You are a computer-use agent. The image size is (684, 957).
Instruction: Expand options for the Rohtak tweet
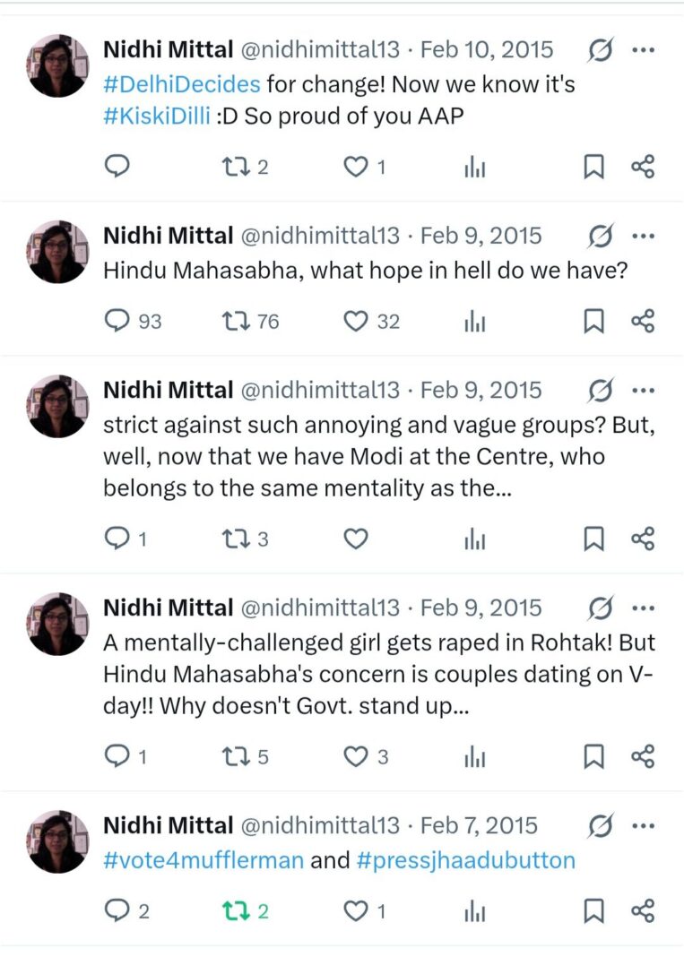pos(643,608)
